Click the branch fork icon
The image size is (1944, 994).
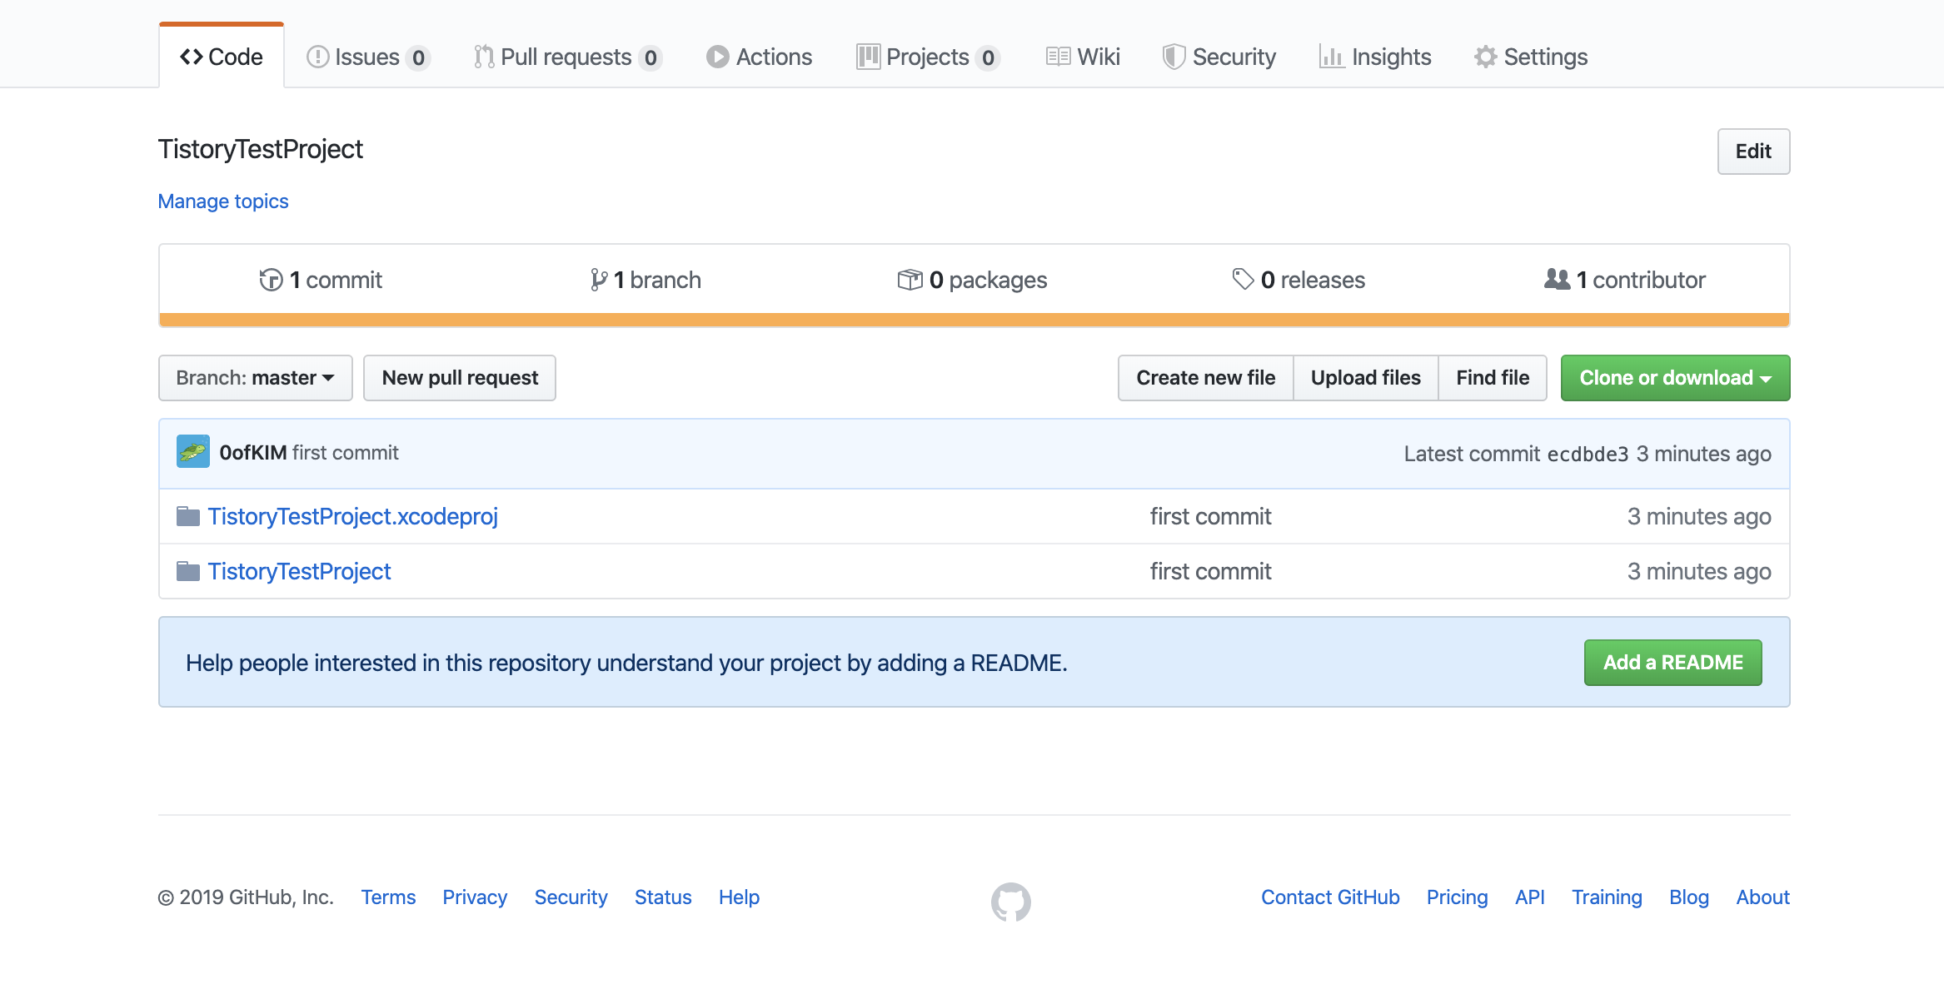click(598, 280)
